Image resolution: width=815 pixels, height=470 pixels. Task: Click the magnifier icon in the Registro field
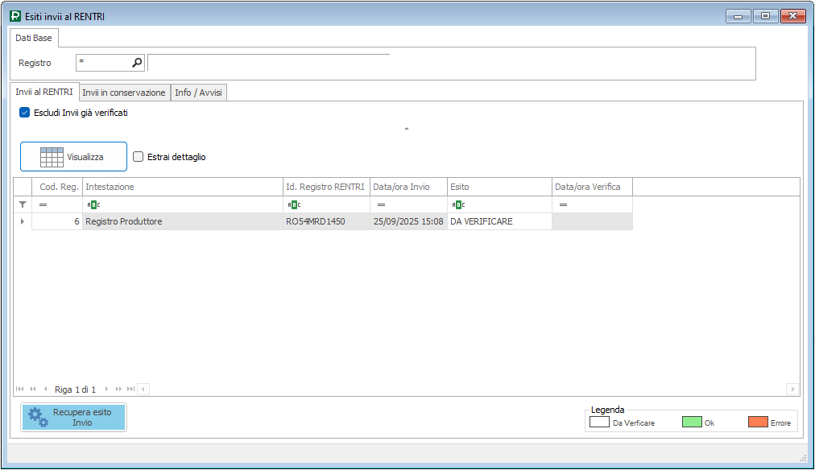click(137, 63)
